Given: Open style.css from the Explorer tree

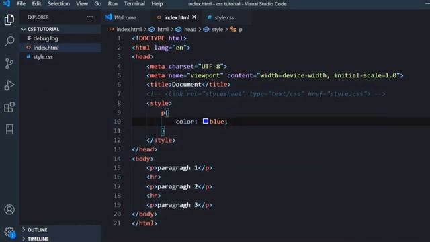Looking at the screenshot, I should (43, 57).
